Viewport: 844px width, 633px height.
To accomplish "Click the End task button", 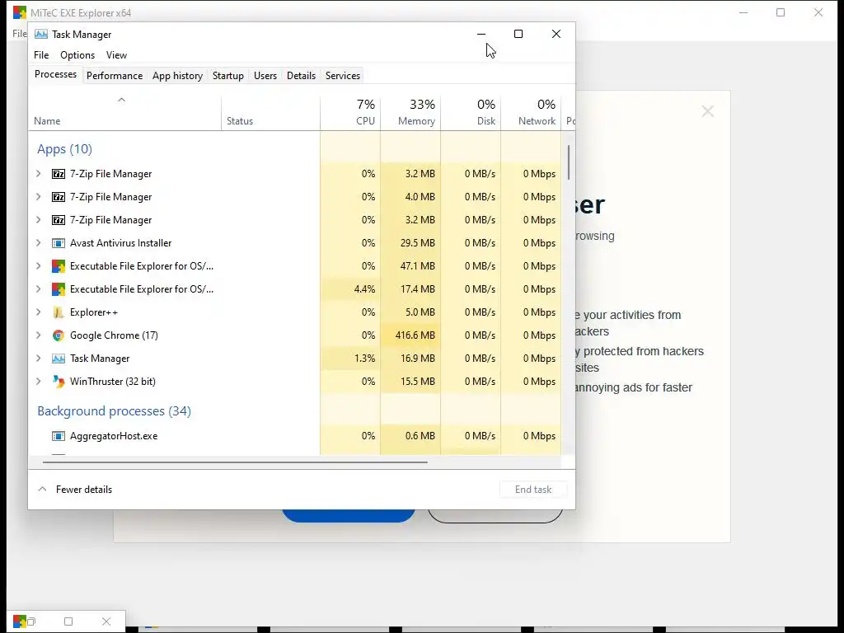I will click(533, 490).
